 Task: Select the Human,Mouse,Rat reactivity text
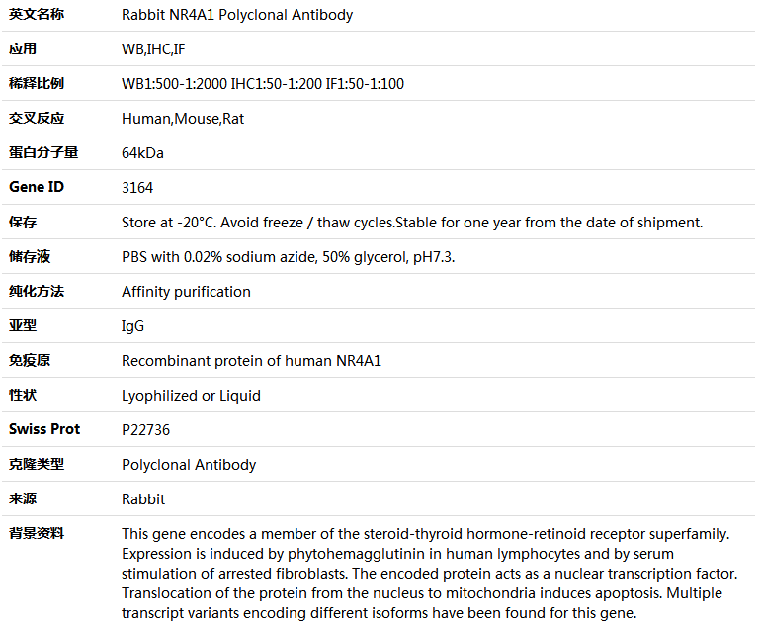pyautogui.click(x=183, y=119)
